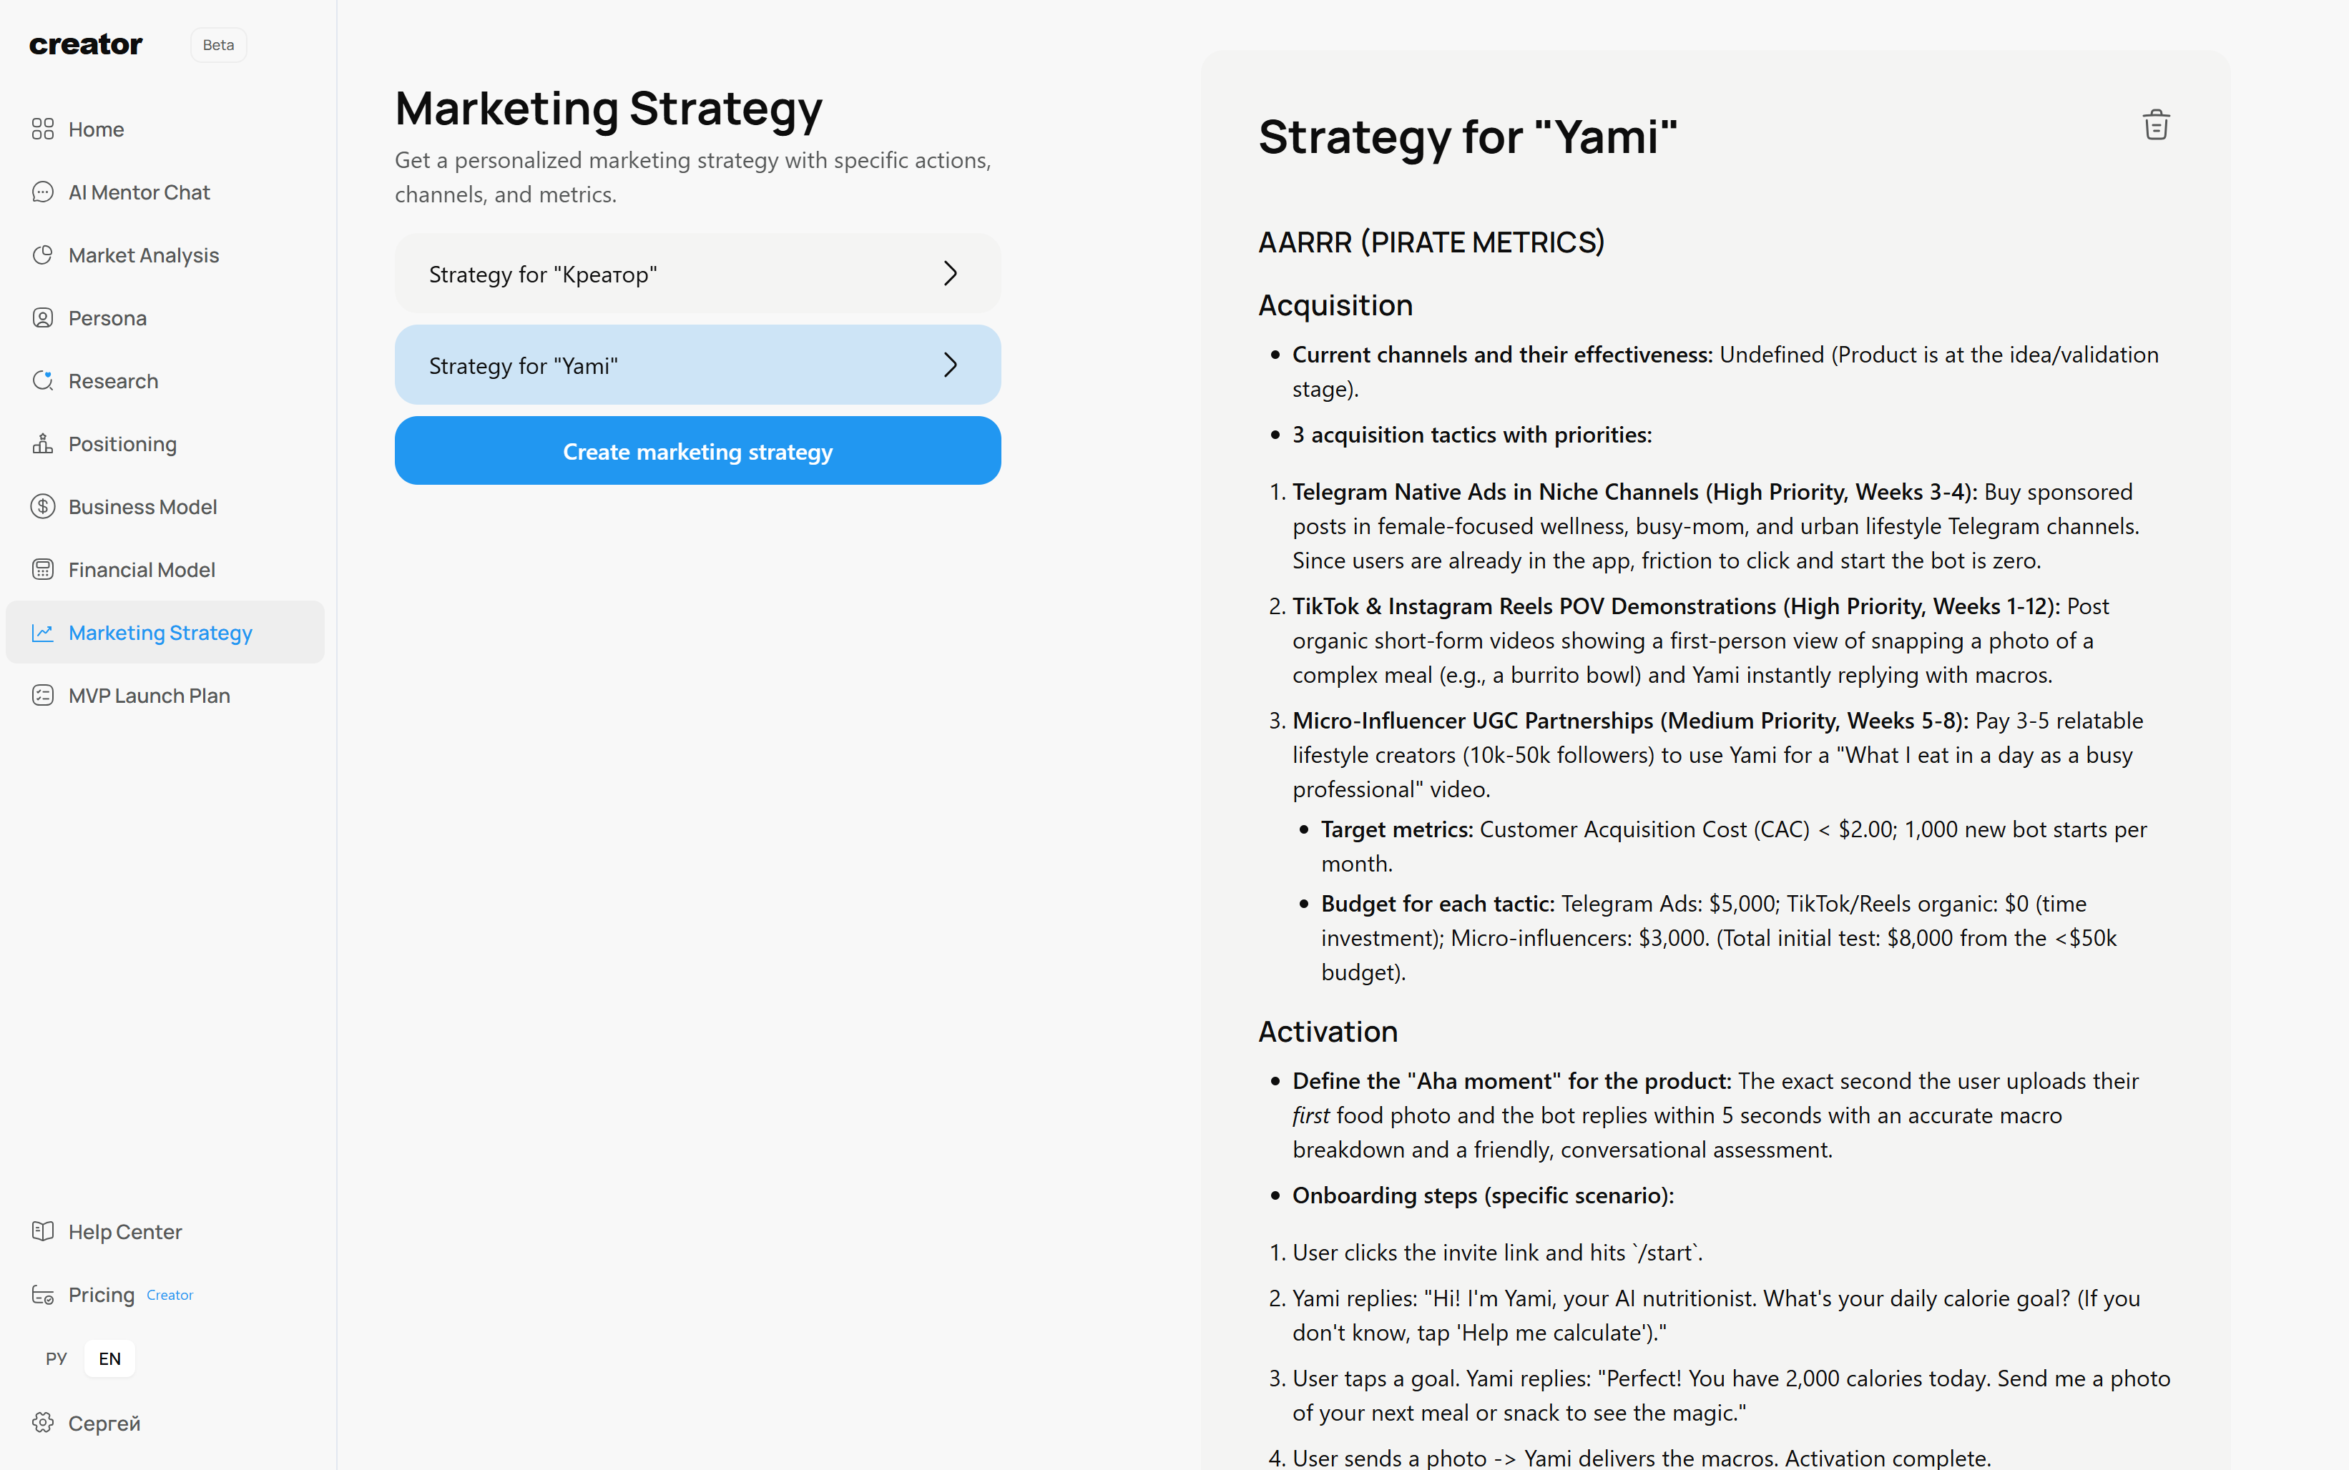Expand the Strategy for "Yami" chevron
The image size is (2349, 1470).
pyautogui.click(x=951, y=365)
